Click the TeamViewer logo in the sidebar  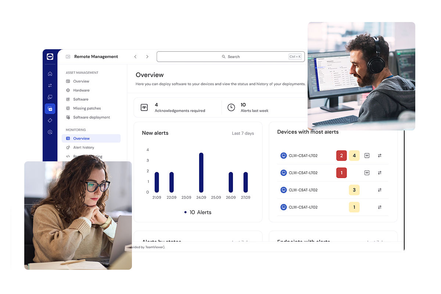[50, 57]
